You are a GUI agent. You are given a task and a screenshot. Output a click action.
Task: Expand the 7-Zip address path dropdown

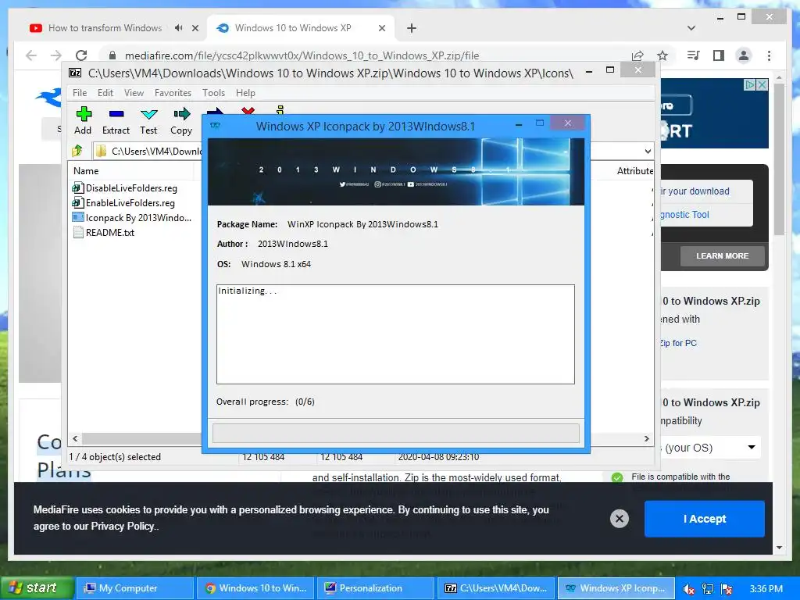click(x=648, y=151)
